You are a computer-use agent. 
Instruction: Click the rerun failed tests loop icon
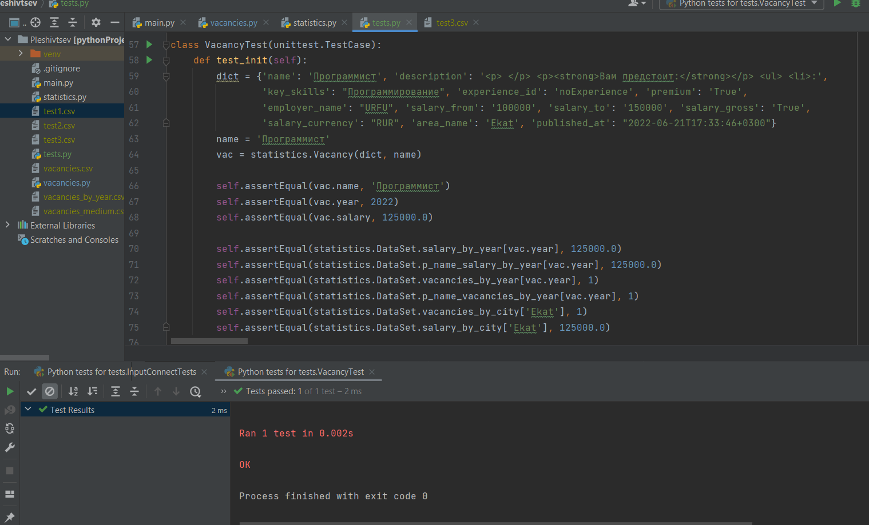[x=9, y=428]
